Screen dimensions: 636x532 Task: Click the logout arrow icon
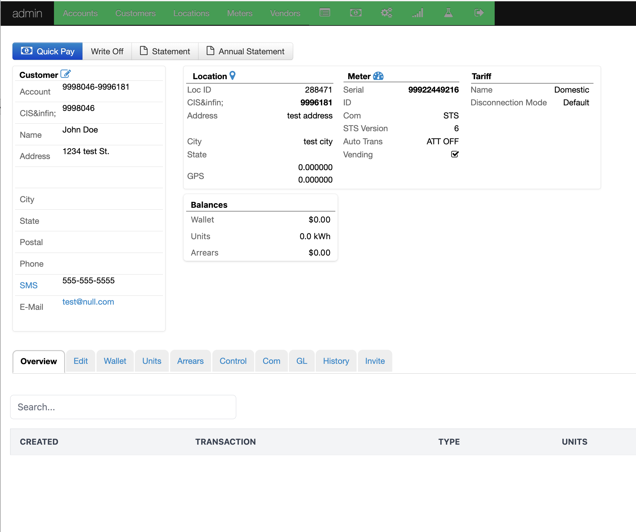click(x=479, y=13)
